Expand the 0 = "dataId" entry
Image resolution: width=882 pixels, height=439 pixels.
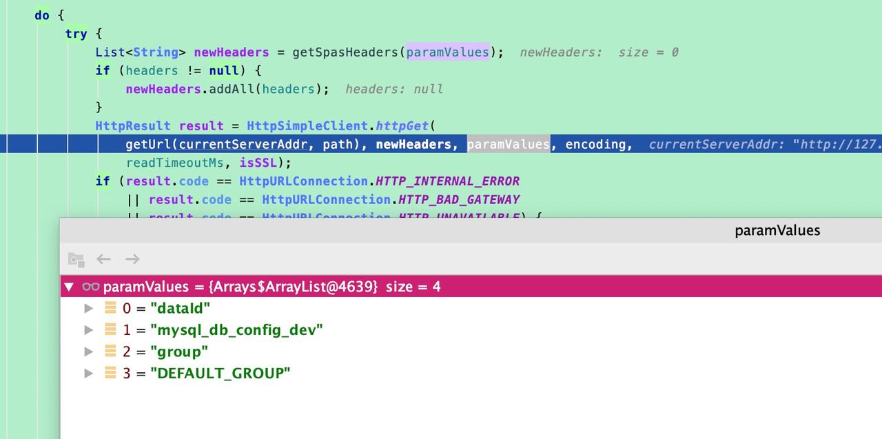coord(89,308)
